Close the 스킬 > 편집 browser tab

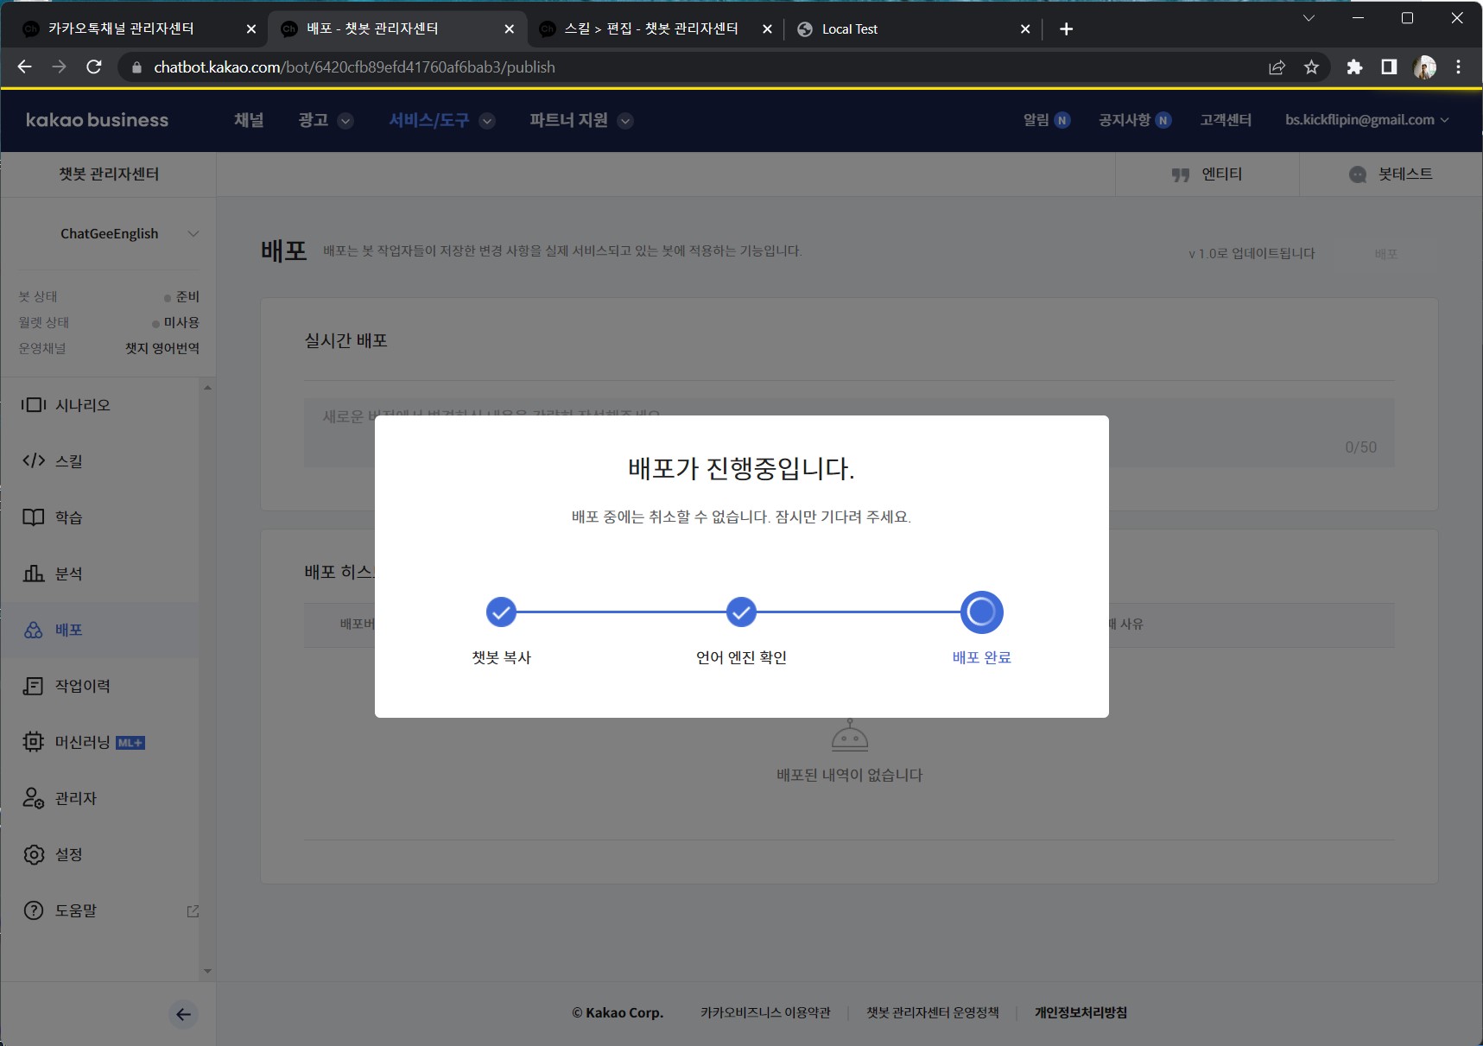pos(767,29)
